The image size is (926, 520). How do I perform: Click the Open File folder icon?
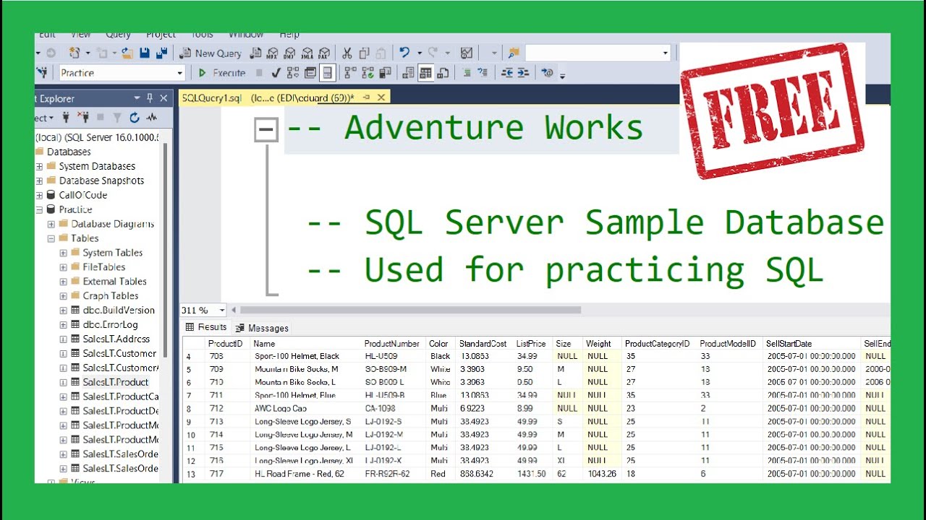point(127,53)
